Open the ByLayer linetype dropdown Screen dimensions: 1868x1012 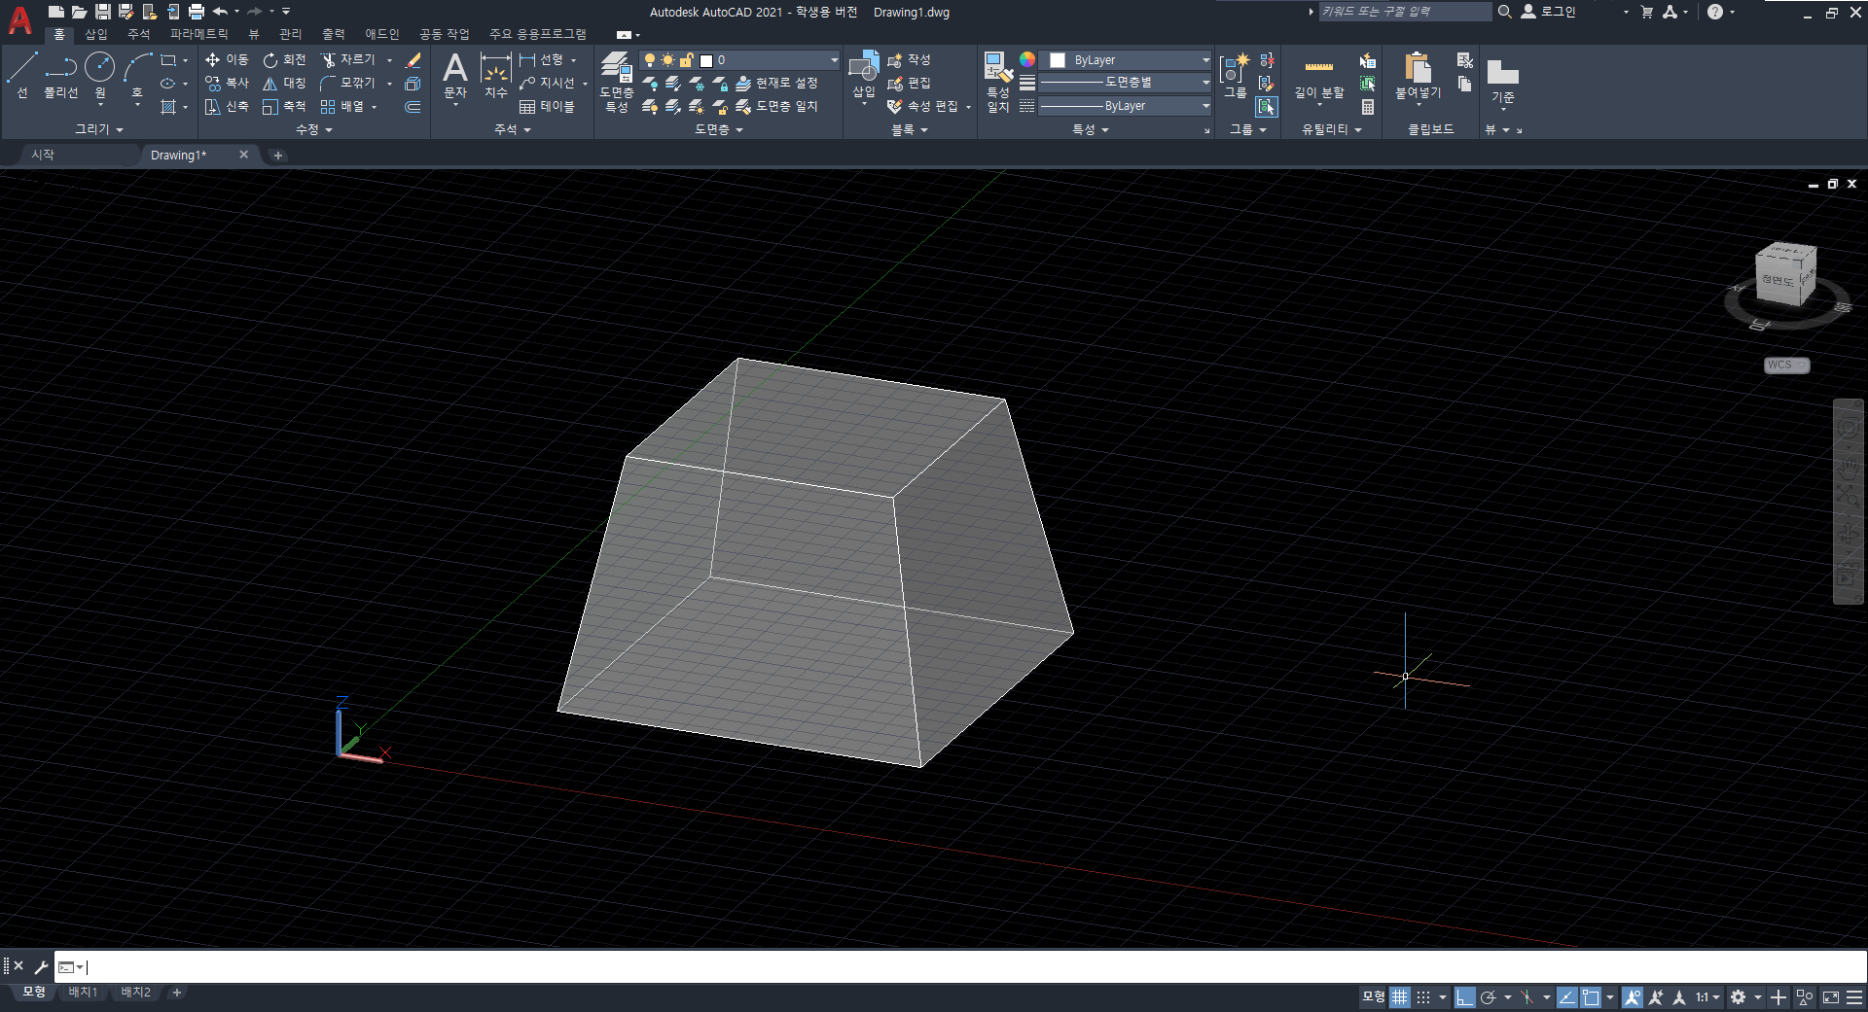click(1126, 106)
